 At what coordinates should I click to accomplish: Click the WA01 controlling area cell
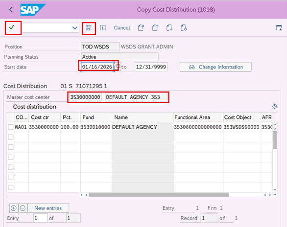[22, 127]
